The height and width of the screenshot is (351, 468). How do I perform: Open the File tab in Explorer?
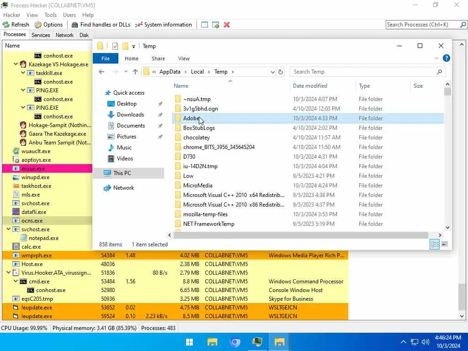pos(106,58)
